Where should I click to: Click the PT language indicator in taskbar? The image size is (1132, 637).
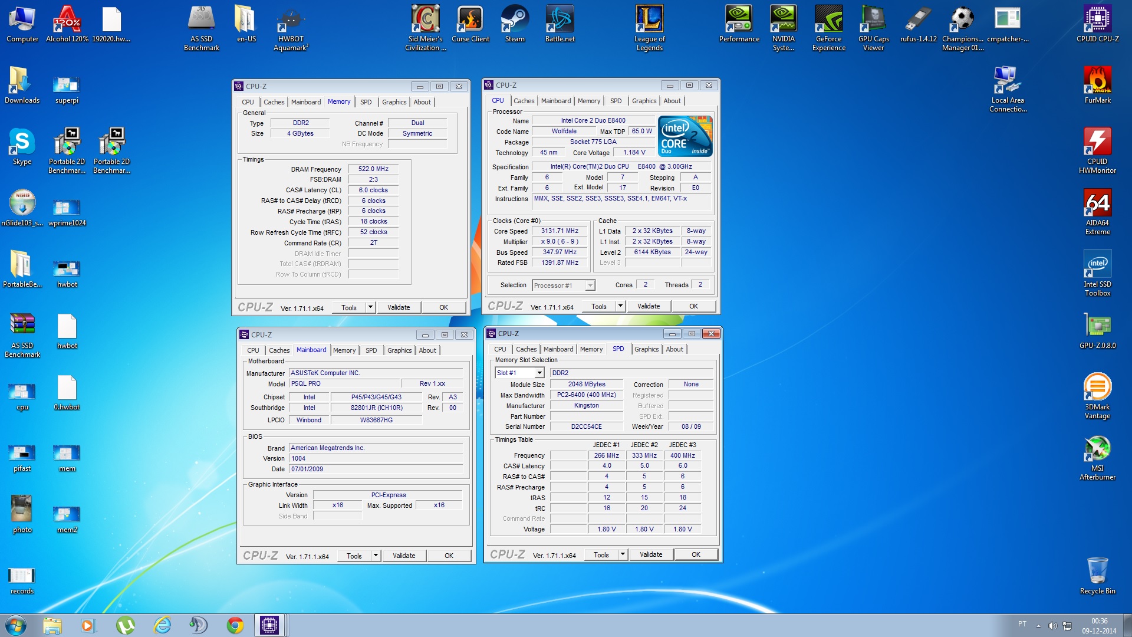[1022, 624]
